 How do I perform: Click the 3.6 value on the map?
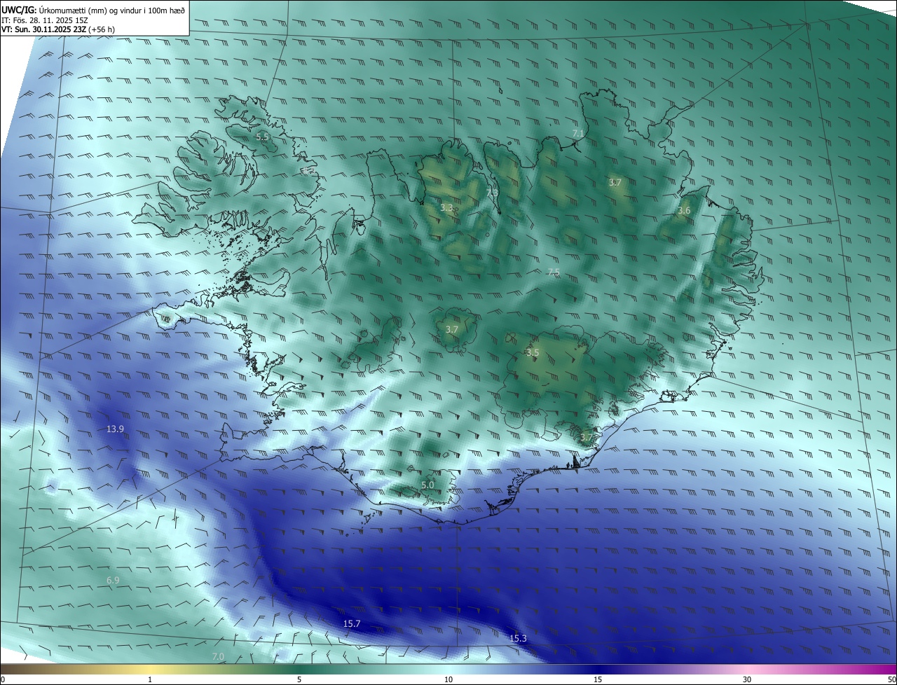pos(684,211)
